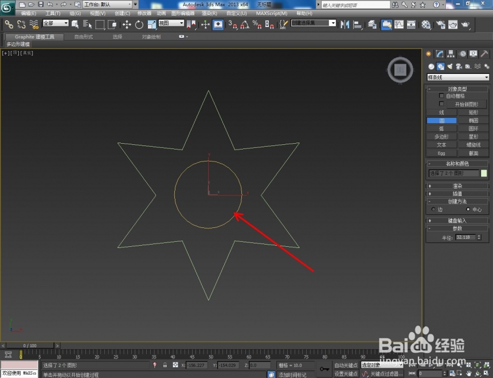Click 星形 shape button
The height and width of the screenshot is (378, 493).
pyautogui.click(x=473, y=137)
